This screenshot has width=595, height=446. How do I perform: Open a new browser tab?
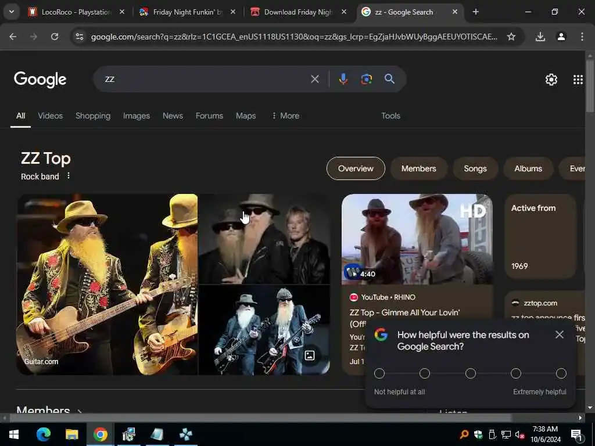click(475, 12)
